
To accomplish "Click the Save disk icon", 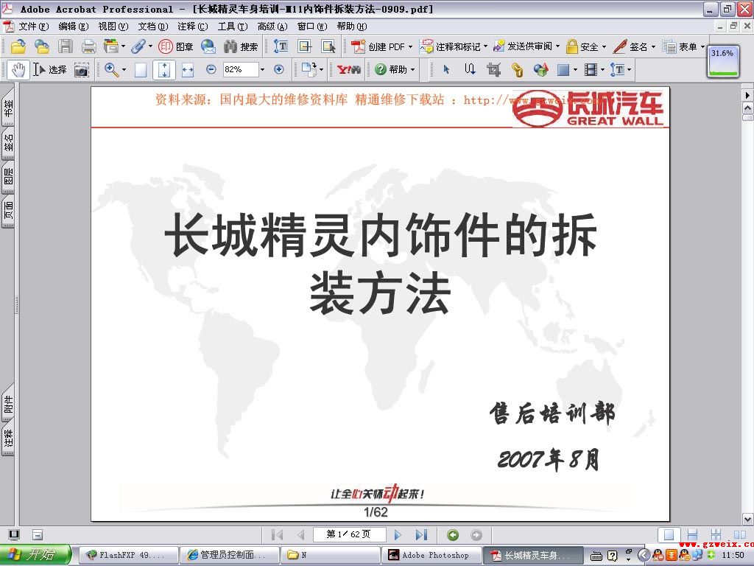I will (66, 46).
